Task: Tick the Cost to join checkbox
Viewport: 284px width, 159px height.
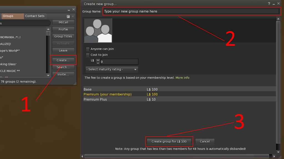Action: pos(88,55)
